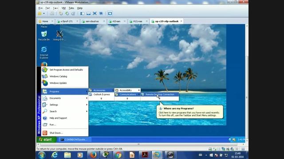Open Search entry in Start menu
Image resolution: width=284 pixels, height=159 pixels.
(x=65, y=111)
